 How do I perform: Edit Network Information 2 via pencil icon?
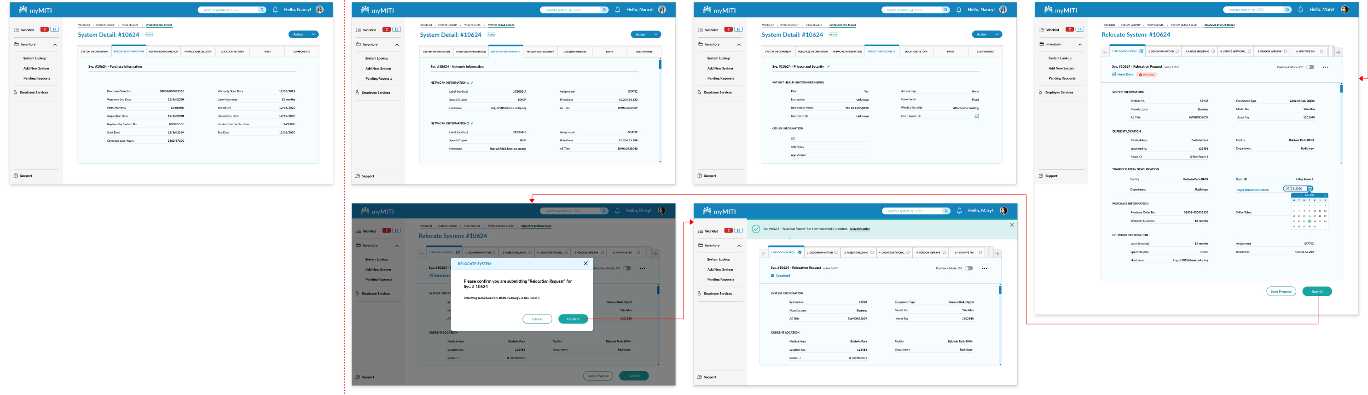(x=472, y=123)
